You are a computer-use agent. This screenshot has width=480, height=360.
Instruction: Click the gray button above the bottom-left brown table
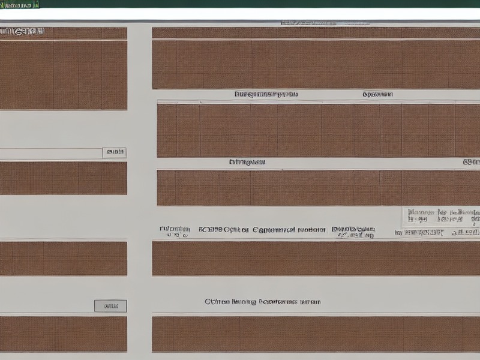click(x=110, y=306)
